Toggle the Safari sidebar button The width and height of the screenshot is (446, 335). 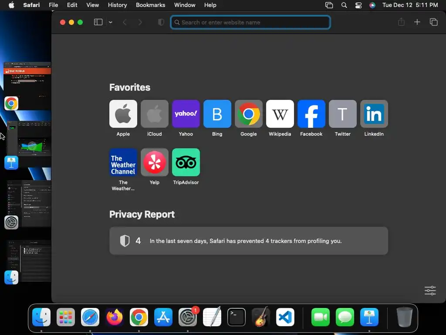click(x=98, y=22)
